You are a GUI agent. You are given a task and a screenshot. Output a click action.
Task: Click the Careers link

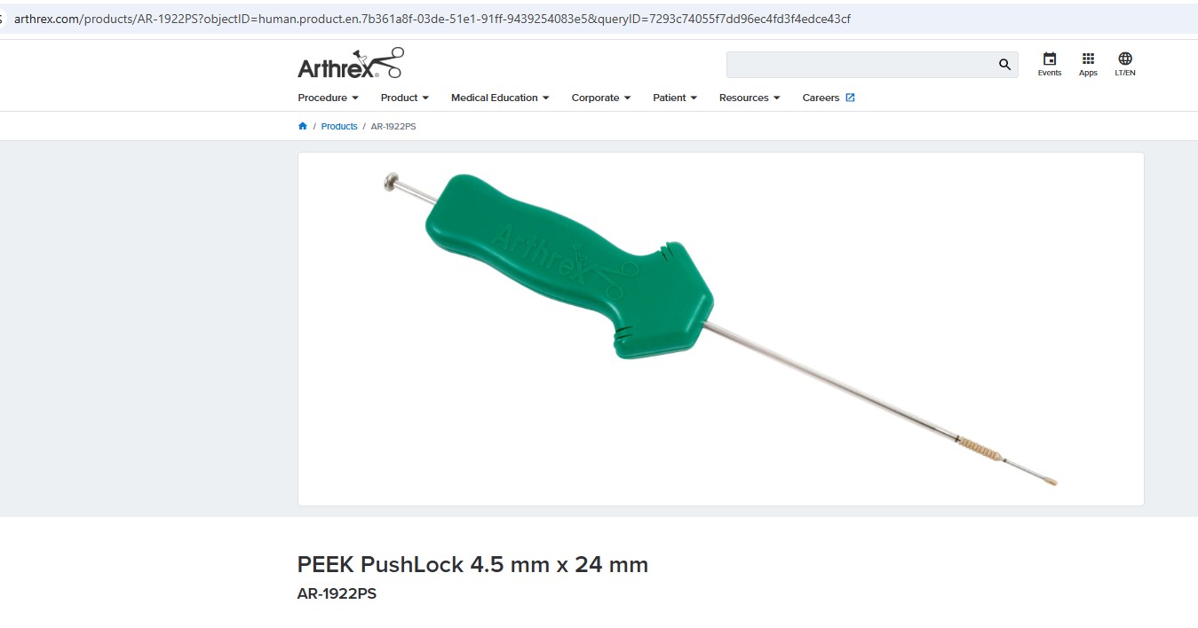(x=821, y=98)
